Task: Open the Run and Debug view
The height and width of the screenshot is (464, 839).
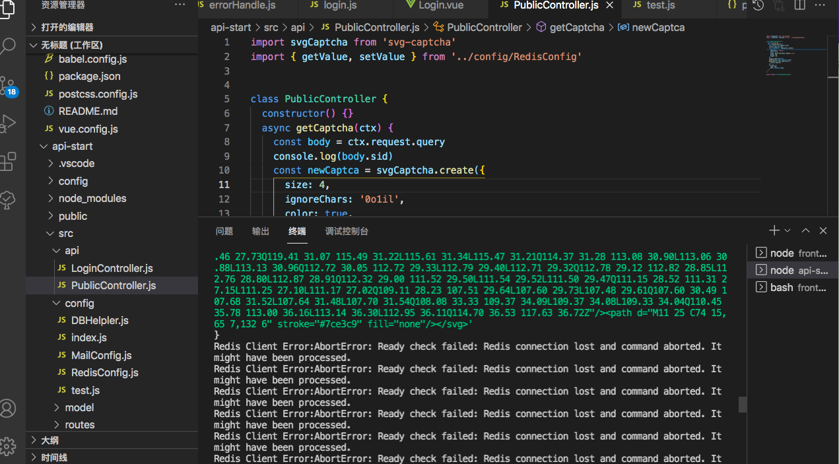Action: coord(9,123)
